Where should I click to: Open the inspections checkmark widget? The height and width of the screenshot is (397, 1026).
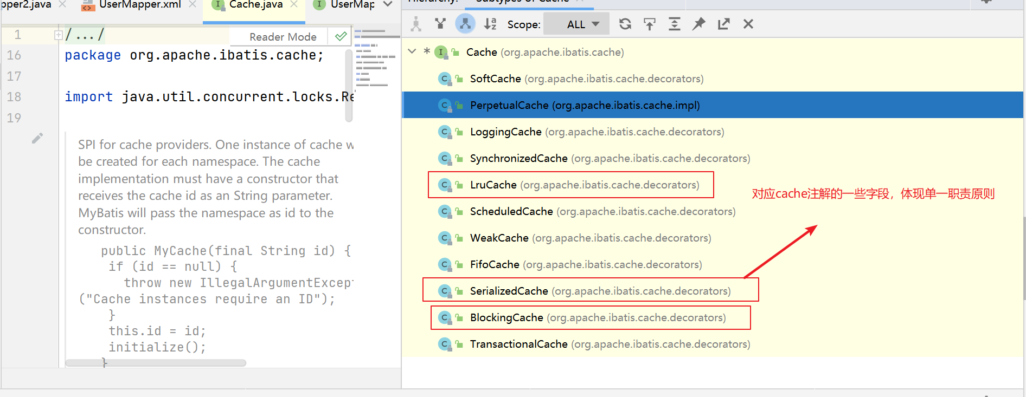tap(341, 36)
